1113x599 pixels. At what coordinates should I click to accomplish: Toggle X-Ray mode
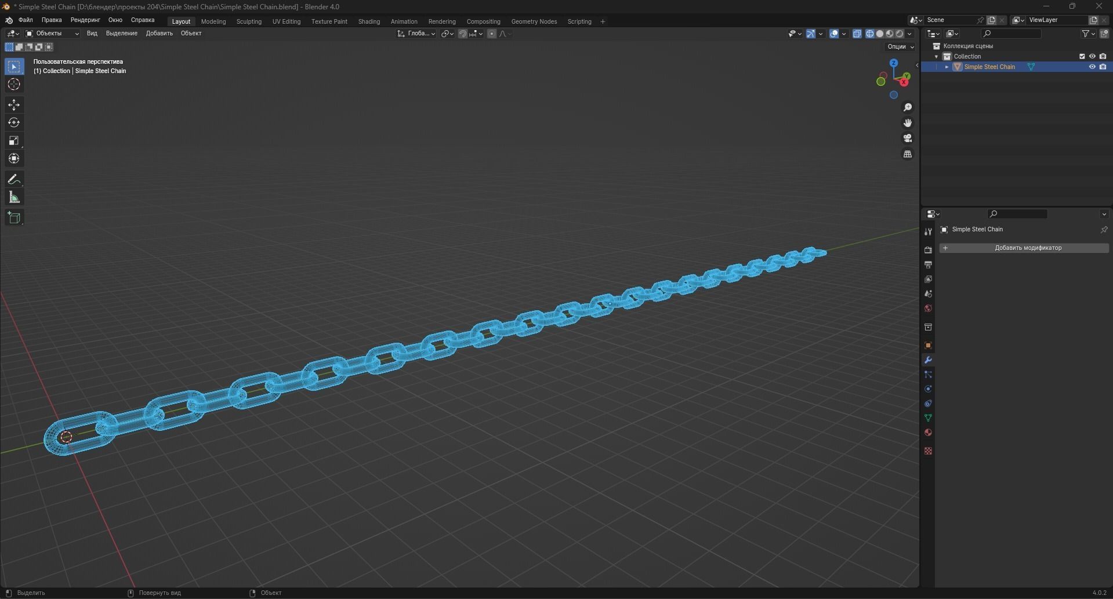pyautogui.click(x=857, y=34)
